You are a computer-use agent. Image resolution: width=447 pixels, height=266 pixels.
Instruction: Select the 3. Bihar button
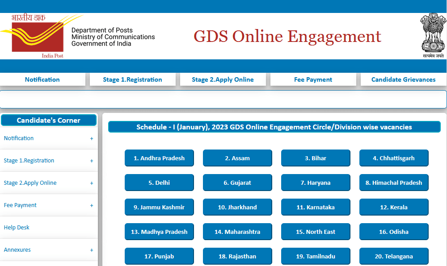[x=316, y=158]
